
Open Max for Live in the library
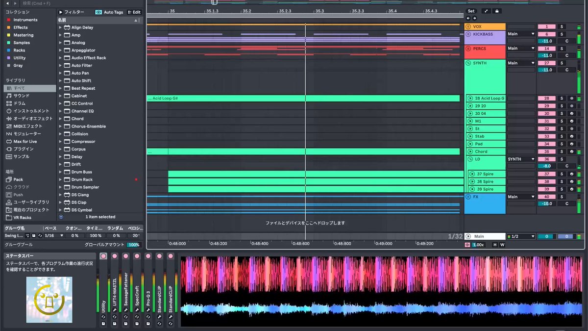coord(25,141)
